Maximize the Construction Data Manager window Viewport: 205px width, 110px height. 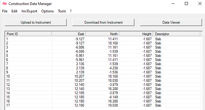pyautogui.click(x=186, y=4)
